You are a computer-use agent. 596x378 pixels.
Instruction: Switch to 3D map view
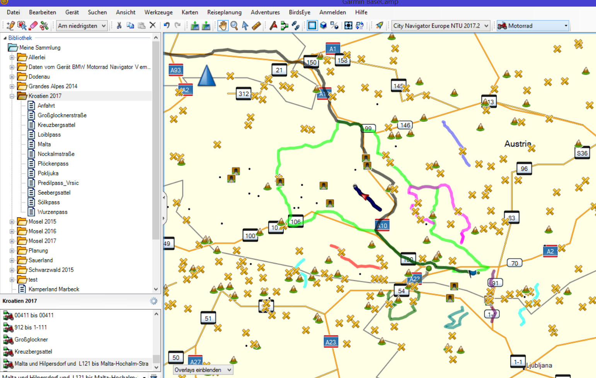click(323, 26)
